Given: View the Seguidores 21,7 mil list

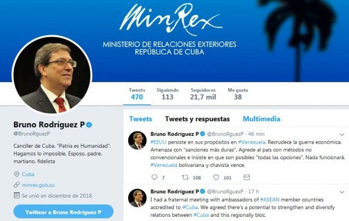Looking at the screenshot, I should point(203,94).
